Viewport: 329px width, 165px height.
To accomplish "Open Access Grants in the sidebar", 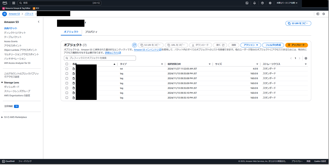I will [11, 41].
